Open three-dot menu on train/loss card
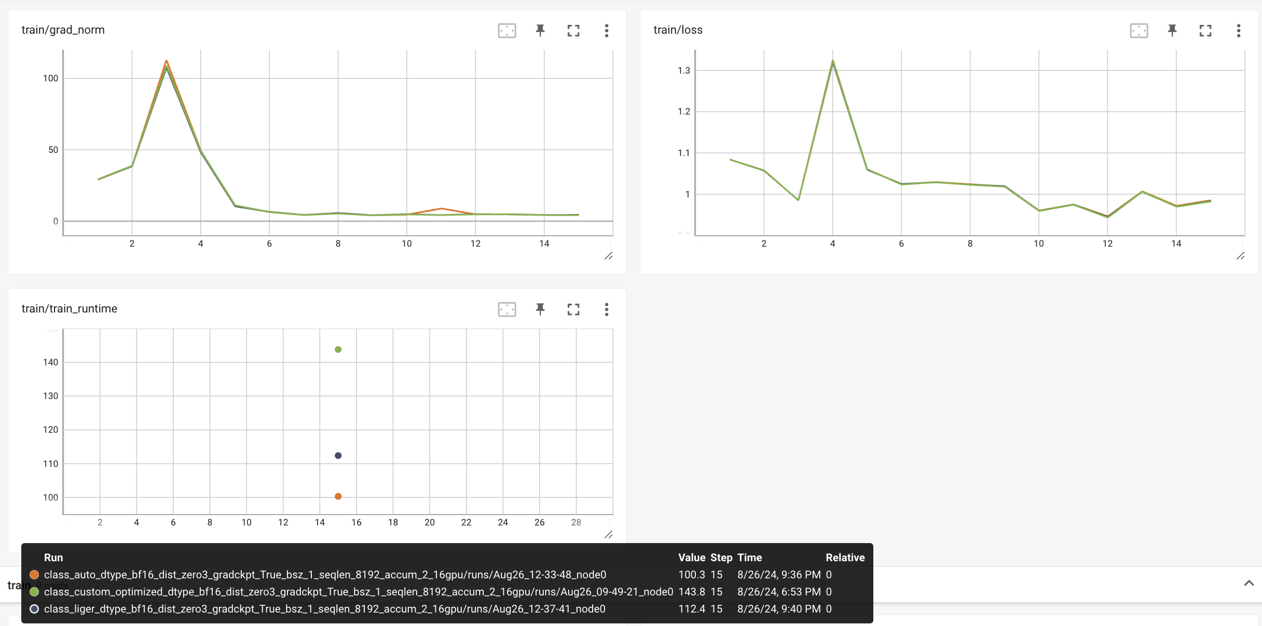 pos(1238,31)
